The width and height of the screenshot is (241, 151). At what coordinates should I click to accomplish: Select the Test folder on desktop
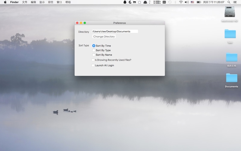coord(230,34)
